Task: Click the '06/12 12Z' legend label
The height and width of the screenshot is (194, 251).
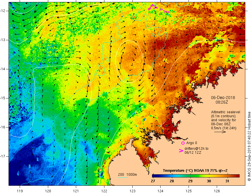Action: [193, 153]
